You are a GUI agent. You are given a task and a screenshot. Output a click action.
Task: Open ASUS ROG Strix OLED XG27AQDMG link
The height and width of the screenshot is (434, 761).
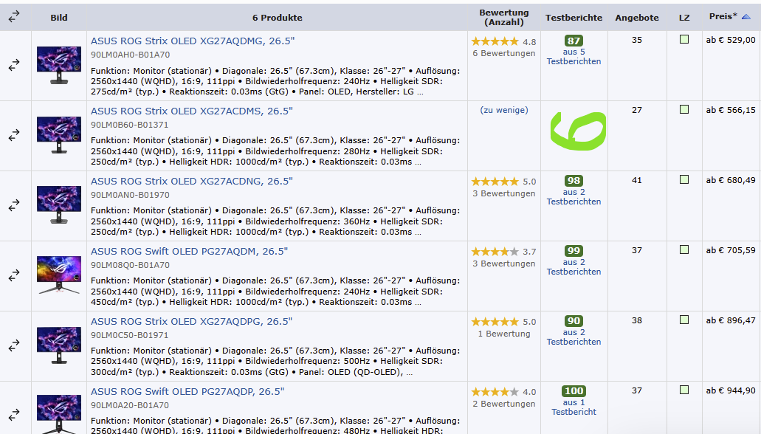point(193,41)
